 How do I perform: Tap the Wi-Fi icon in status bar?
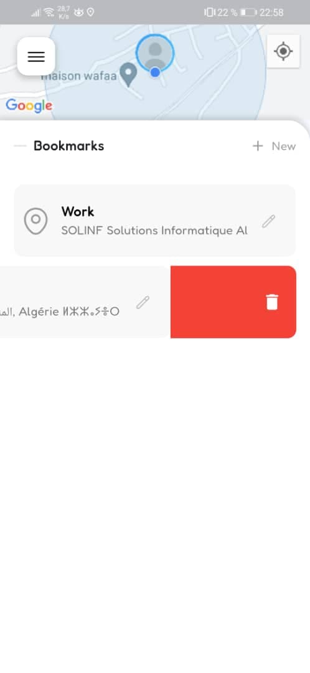click(48, 12)
